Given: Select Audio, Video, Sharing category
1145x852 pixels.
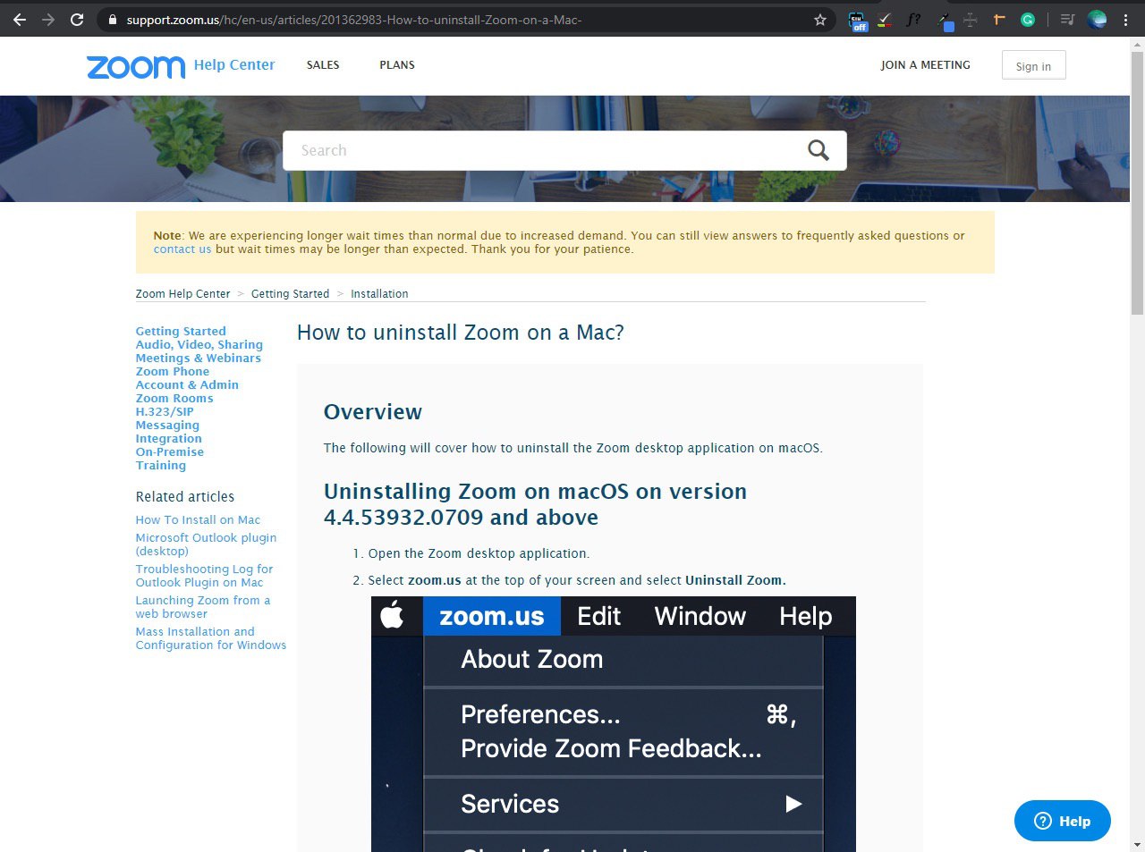Looking at the screenshot, I should [199, 344].
